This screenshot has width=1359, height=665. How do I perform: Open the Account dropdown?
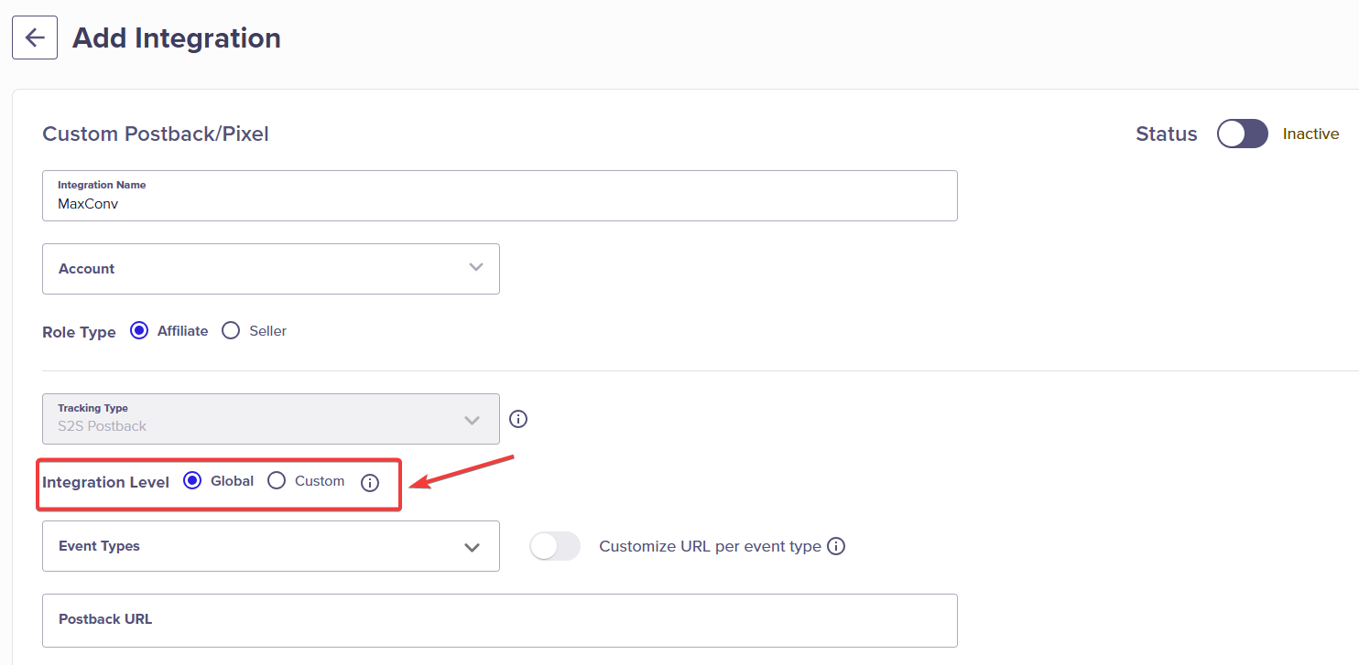coord(271,269)
